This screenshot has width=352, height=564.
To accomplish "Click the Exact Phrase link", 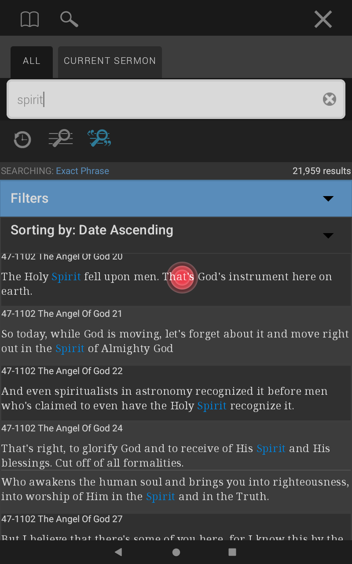I will click(x=82, y=171).
